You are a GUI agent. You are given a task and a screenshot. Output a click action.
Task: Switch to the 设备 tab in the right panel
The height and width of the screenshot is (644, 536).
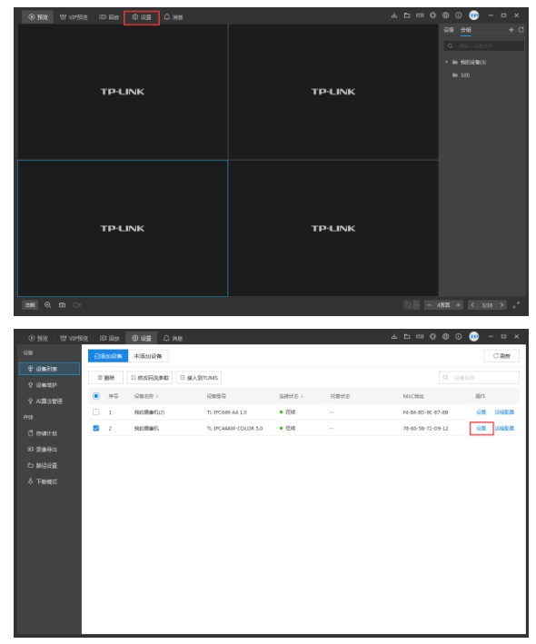coord(449,30)
